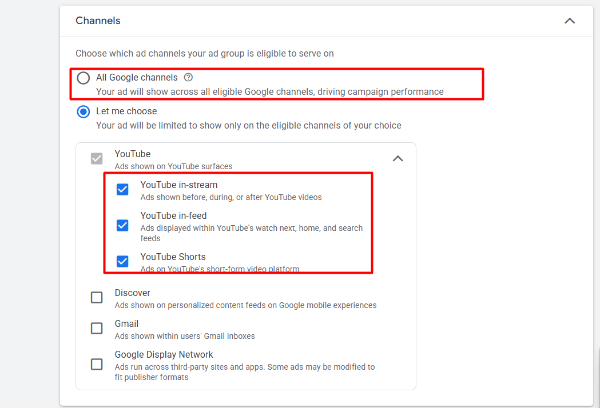
Task: Toggle the grayed-out YouTube parent checkbox
Action: coord(97,159)
